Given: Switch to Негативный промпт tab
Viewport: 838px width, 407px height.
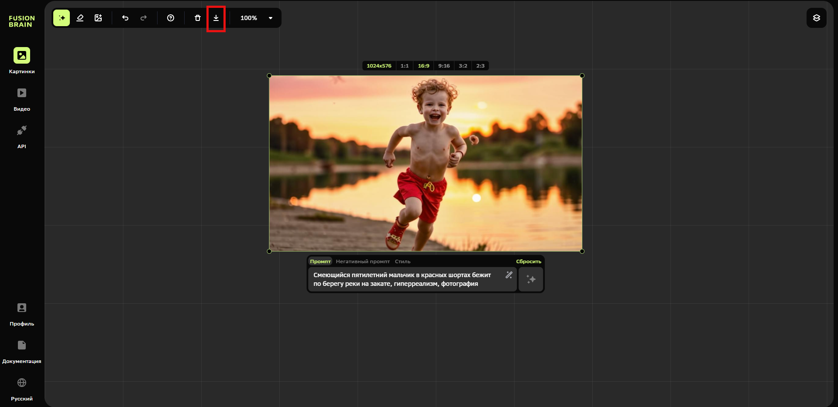Looking at the screenshot, I should pos(363,261).
